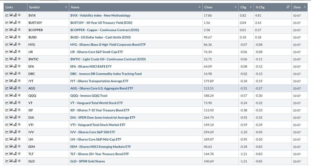
Task: Open the EFA iShares MSCI EAFE ETF link
Action: pyautogui.click(x=91, y=66)
